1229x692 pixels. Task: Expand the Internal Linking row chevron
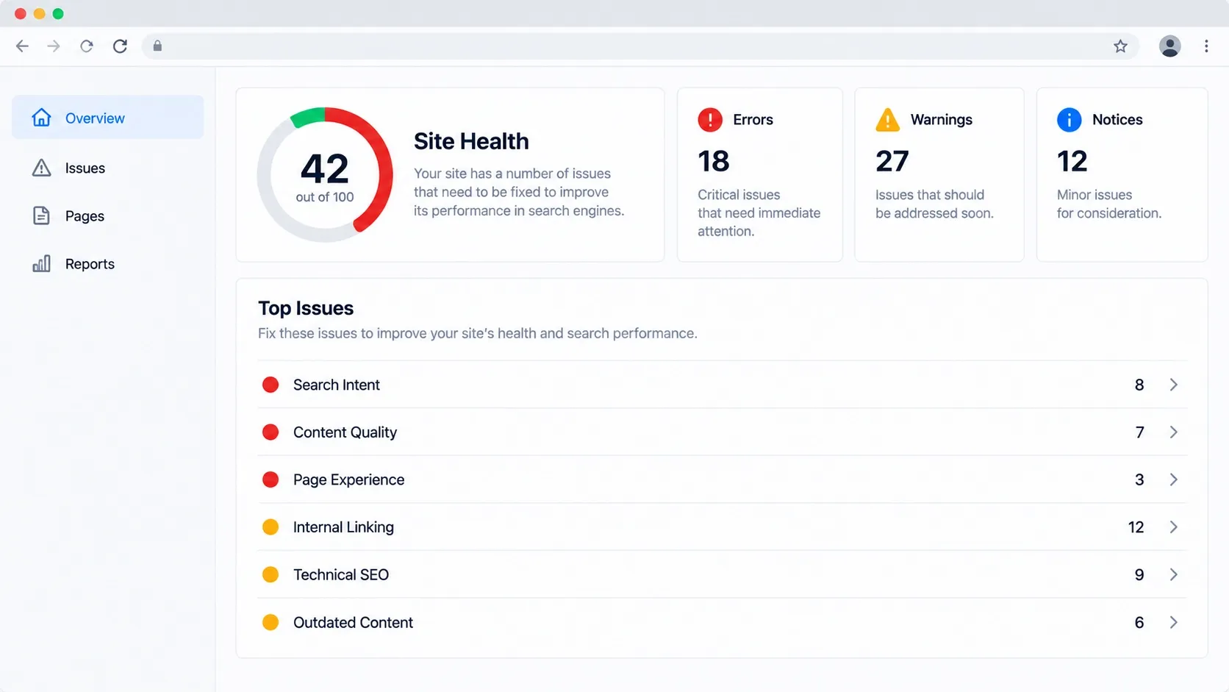(x=1174, y=527)
